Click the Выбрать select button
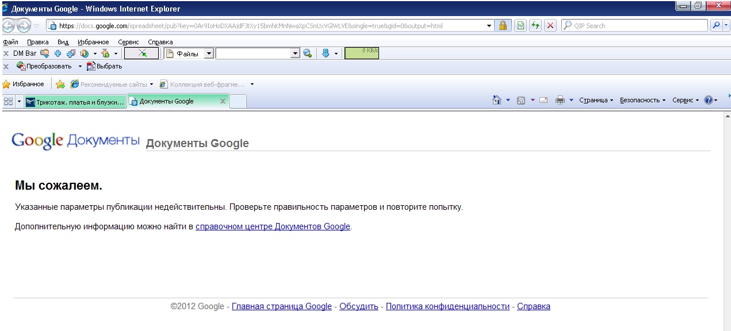 coord(104,66)
